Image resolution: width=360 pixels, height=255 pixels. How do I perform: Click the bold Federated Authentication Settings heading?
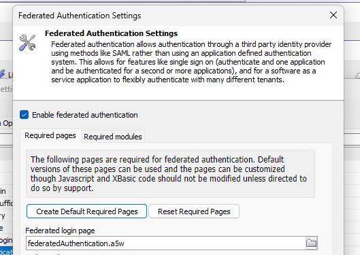coord(111,33)
